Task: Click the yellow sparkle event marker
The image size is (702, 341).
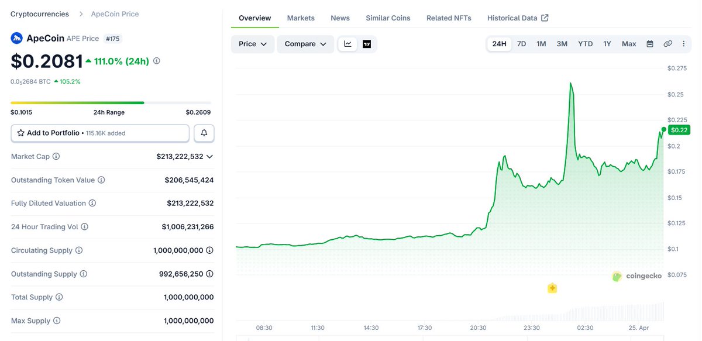Action: click(x=552, y=288)
